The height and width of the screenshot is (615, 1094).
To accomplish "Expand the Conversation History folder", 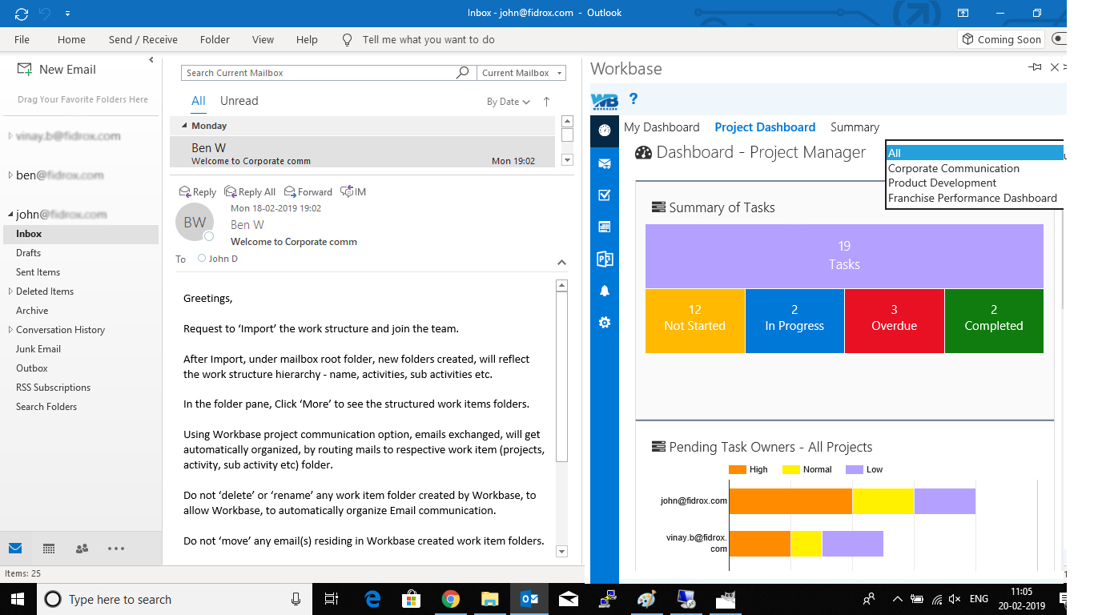I will coord(10,330).
